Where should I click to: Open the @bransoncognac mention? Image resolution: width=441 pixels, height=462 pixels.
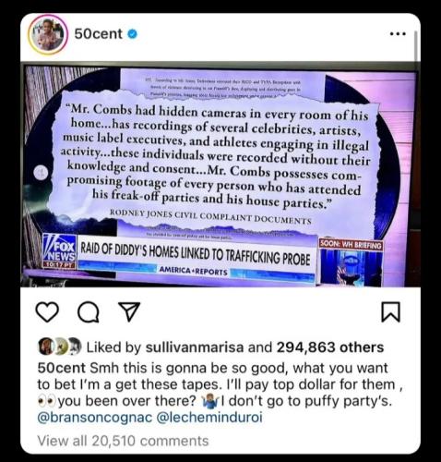pos(95,418)
